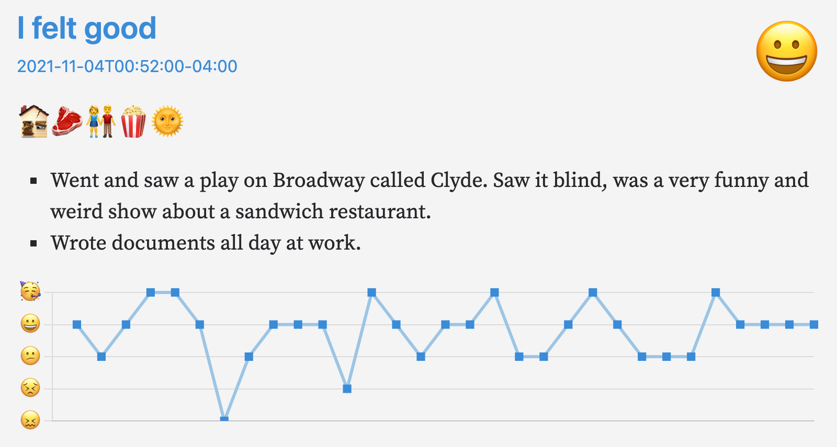Click the Broadway play Clyde note text

pos(429,196)
